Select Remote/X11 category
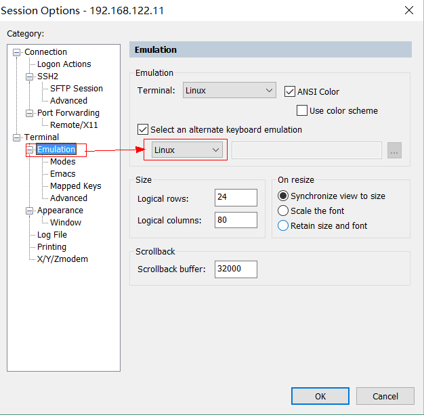The height and width of the screenshot is (417, 424). pos(74,125)
